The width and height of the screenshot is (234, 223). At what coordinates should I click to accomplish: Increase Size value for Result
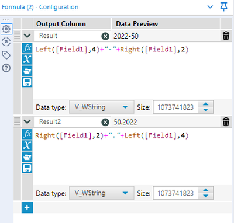[x=205, y=104]
